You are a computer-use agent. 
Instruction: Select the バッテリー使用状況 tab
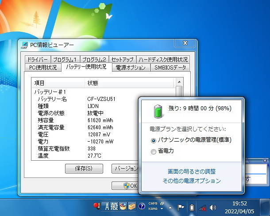coord(87,67)
